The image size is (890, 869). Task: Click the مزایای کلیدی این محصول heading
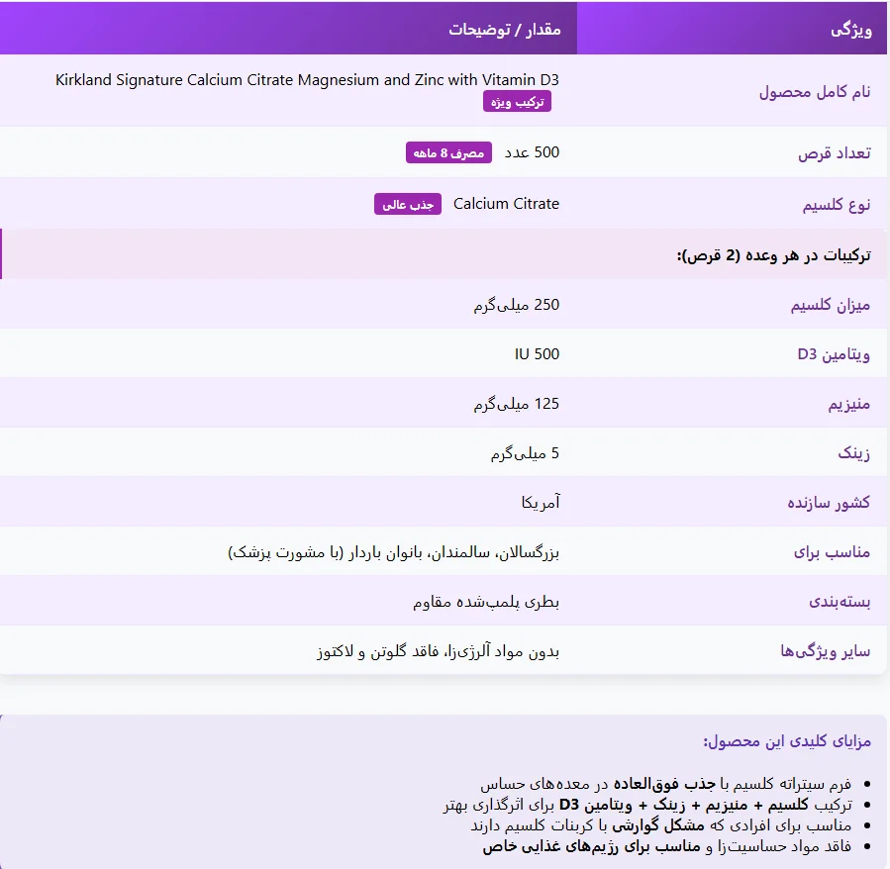(787, 741)
